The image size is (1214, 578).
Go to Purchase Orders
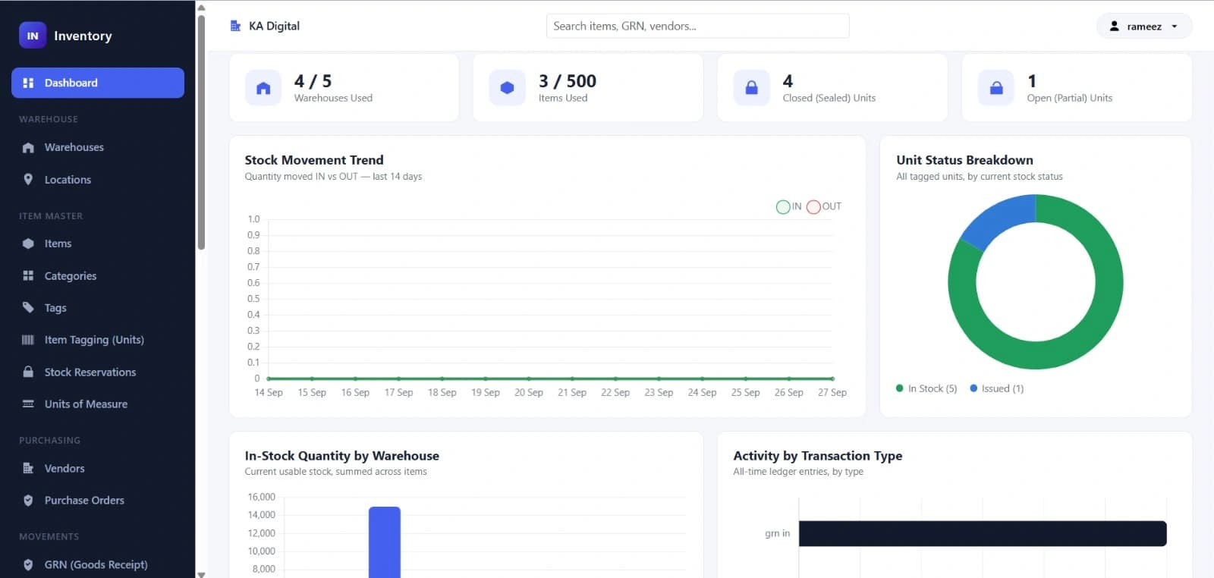tap(98, 501)
